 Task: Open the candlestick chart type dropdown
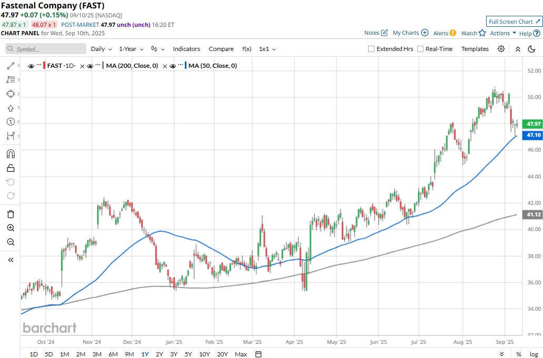(157, 49)
